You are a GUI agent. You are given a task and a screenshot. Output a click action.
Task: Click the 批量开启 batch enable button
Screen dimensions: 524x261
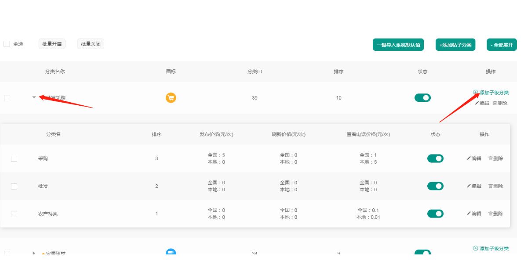coord(52,44)
